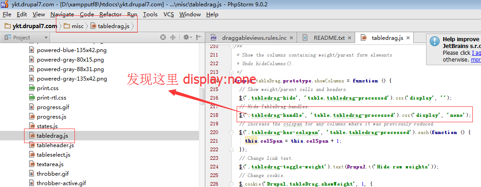Click Scroll from Source target icon
The height and width of the screenshot is (187, 481).
point(163,37)
